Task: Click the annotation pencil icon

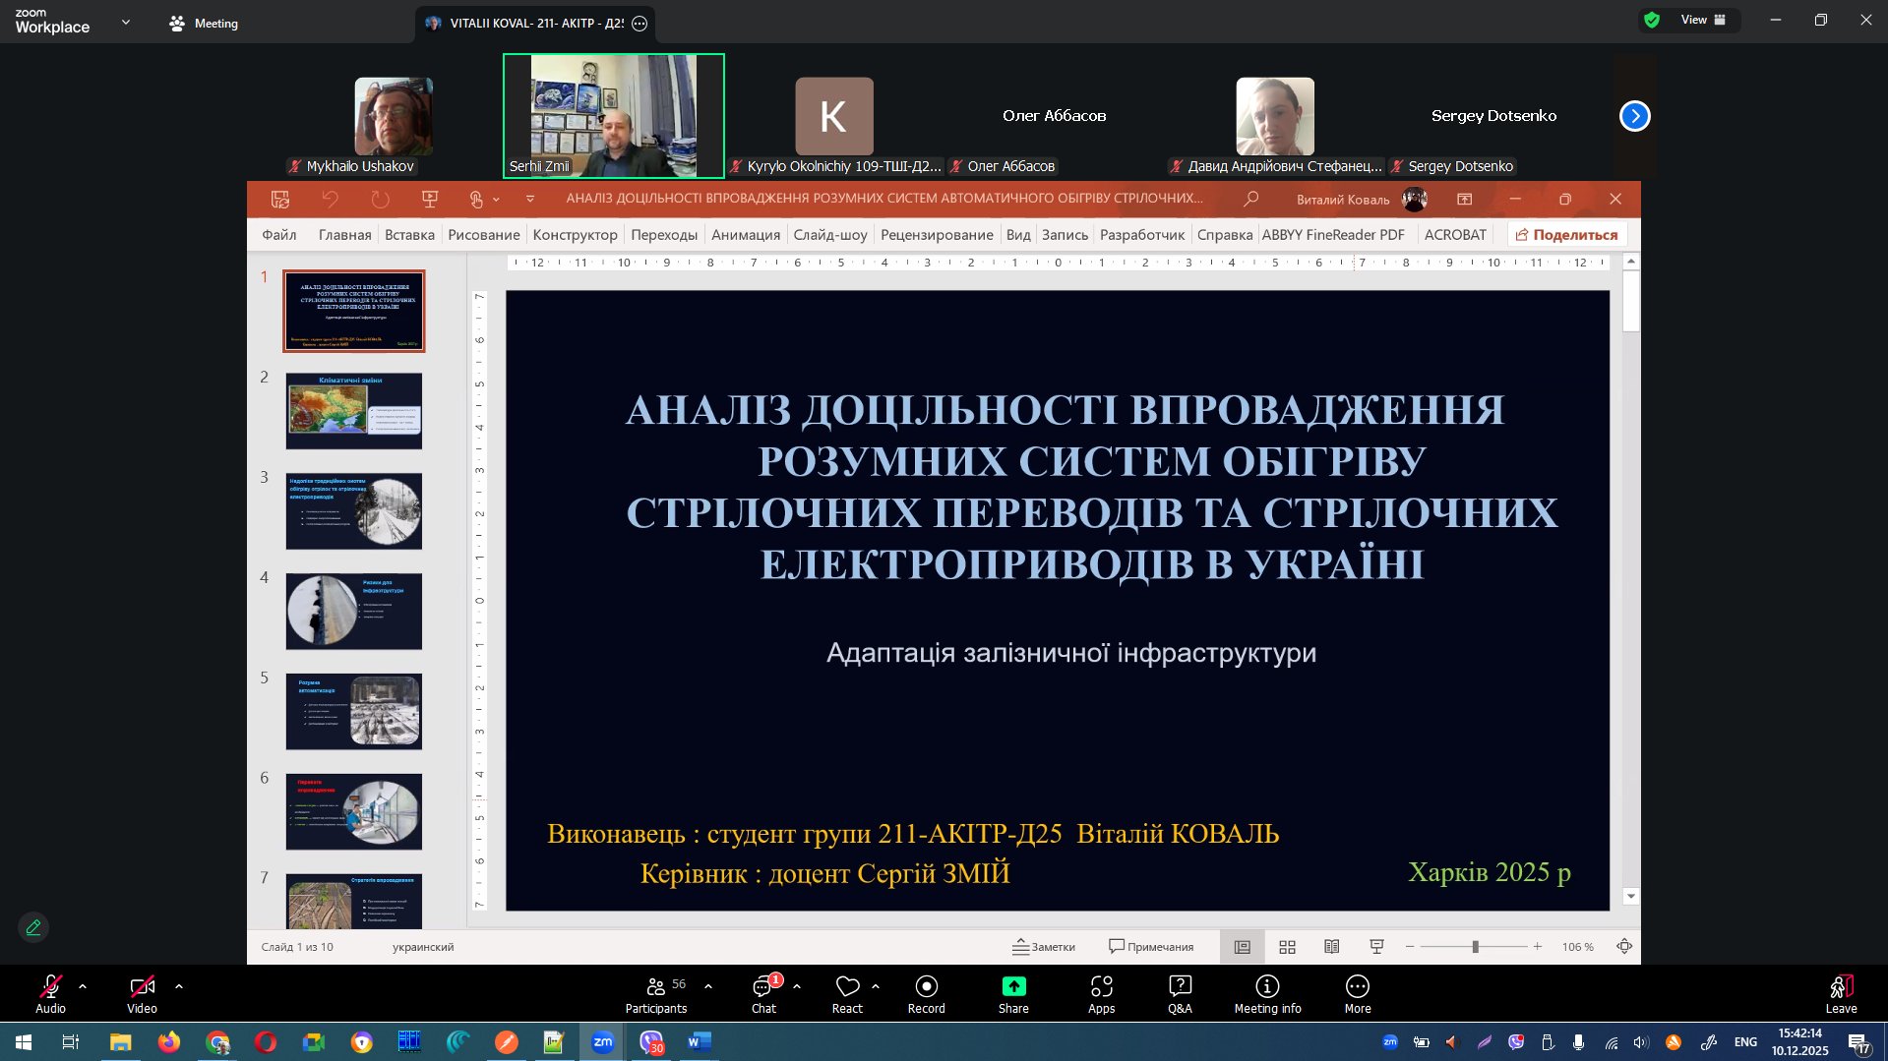Action: pyautogui.click(x=33, y=927)
